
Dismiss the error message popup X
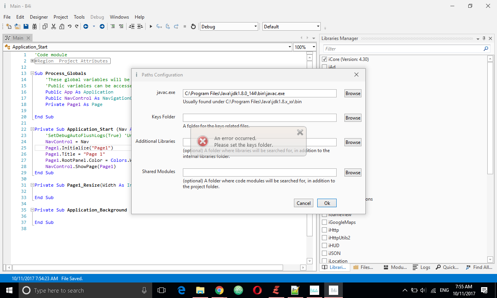[x=300, y=132]
